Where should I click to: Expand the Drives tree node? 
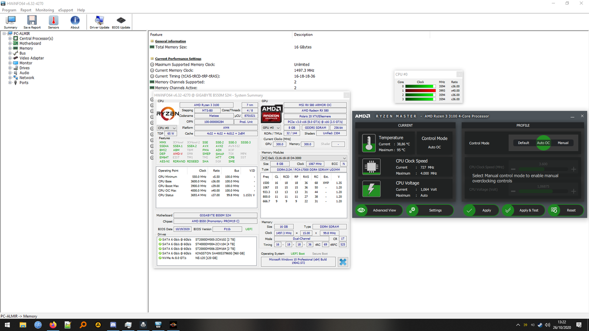click(10, 68)
